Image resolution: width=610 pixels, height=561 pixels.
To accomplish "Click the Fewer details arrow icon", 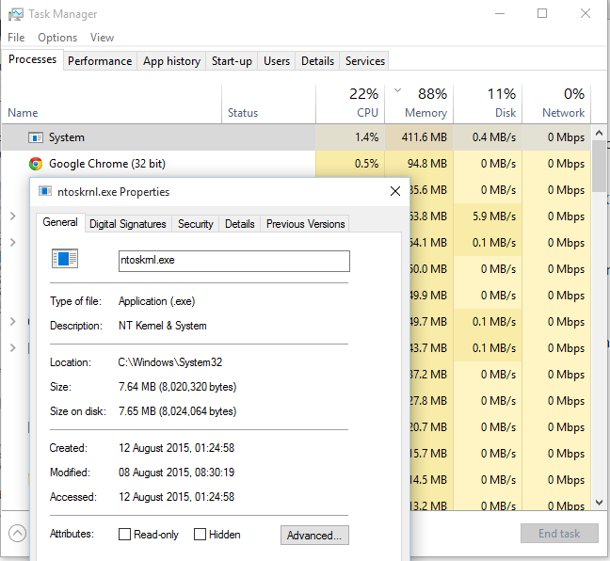I will [x=17, y=534].
